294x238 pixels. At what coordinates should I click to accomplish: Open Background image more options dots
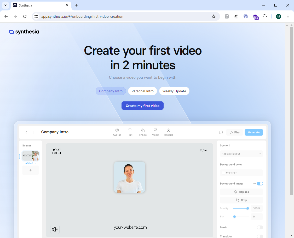(254, 184)
